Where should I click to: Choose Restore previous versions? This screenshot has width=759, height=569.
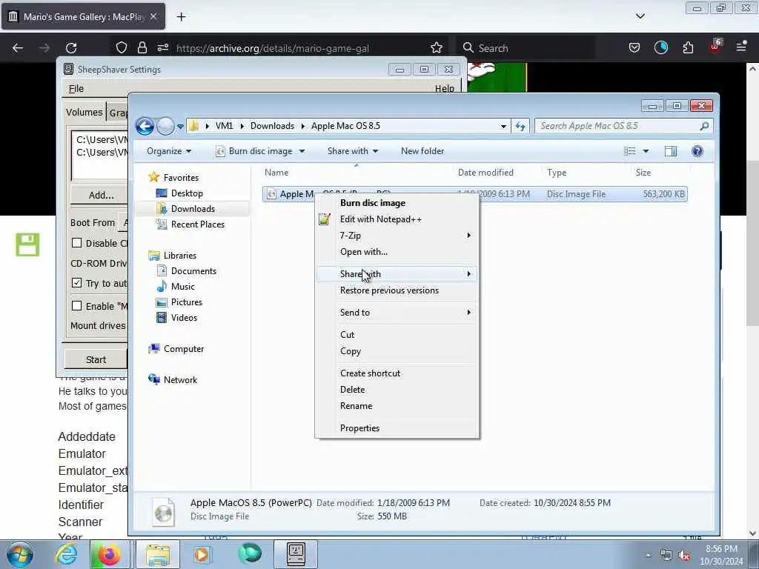coord(397,290)
